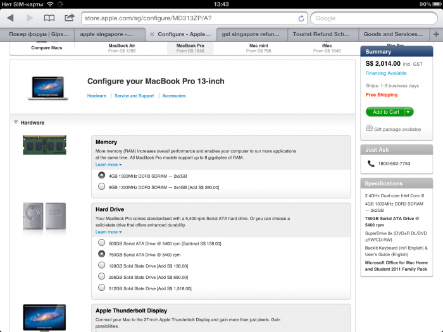The width and height of the screenshot is (443, 332).
Task: Tap the gift package icon
Action: point(369,128)
